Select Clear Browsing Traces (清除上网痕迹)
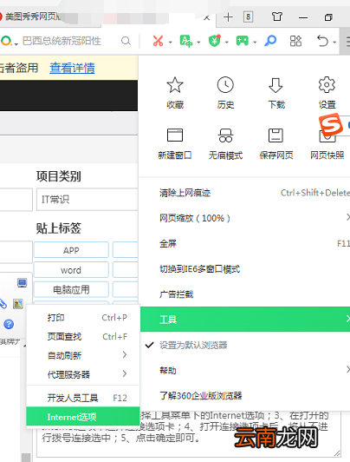Viewport: 350px width, 462px height. pyautogui.click(x=244, y=193)
